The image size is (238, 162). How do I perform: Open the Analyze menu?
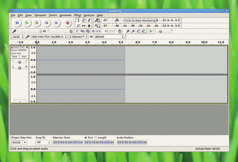(89, 15)
